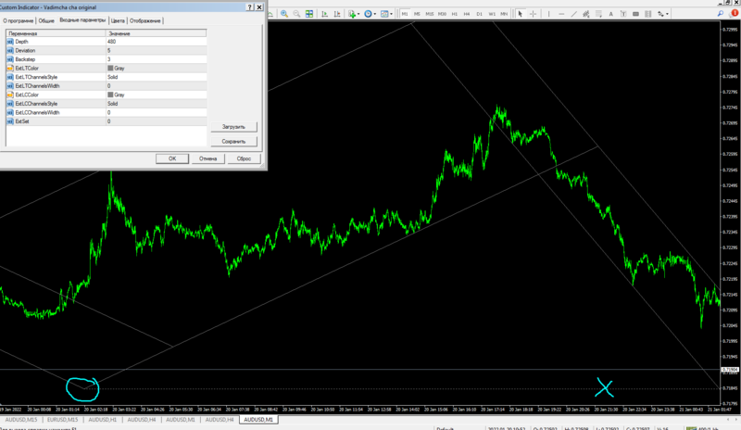
Task: Switch to the EURUSD,M15 chart tab
Action: [62, 420]
